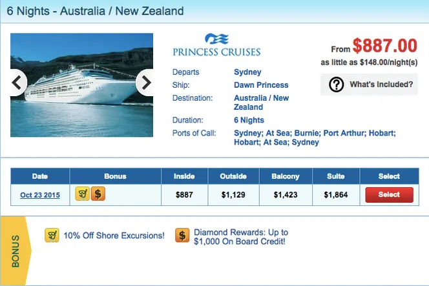Click the Outside cabin price $1,129

[x=234, y=195]
